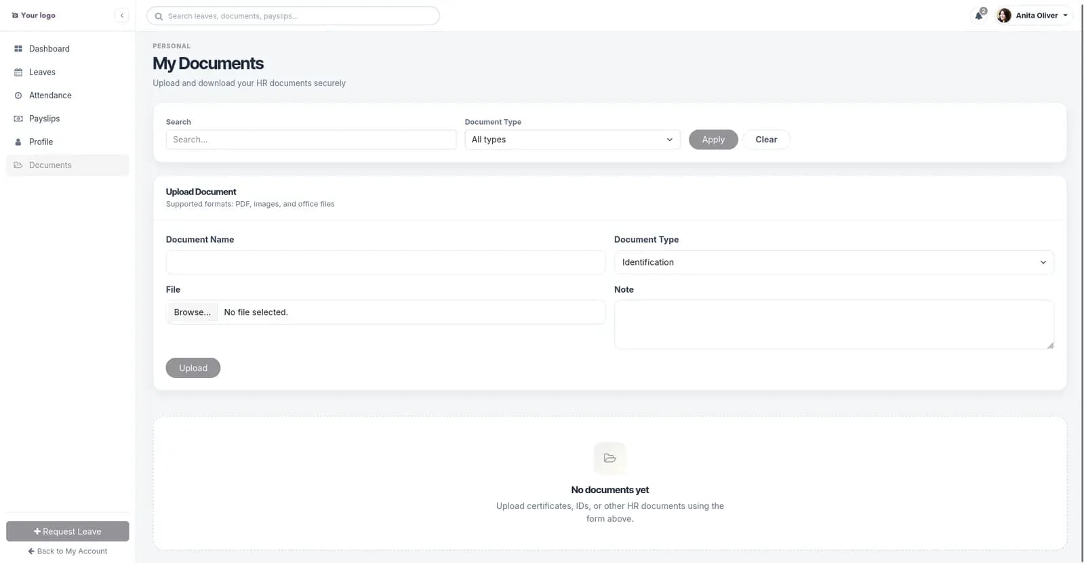1084x563 pixels.
Task: Select Documents in the sidebar
Action: 67,165
